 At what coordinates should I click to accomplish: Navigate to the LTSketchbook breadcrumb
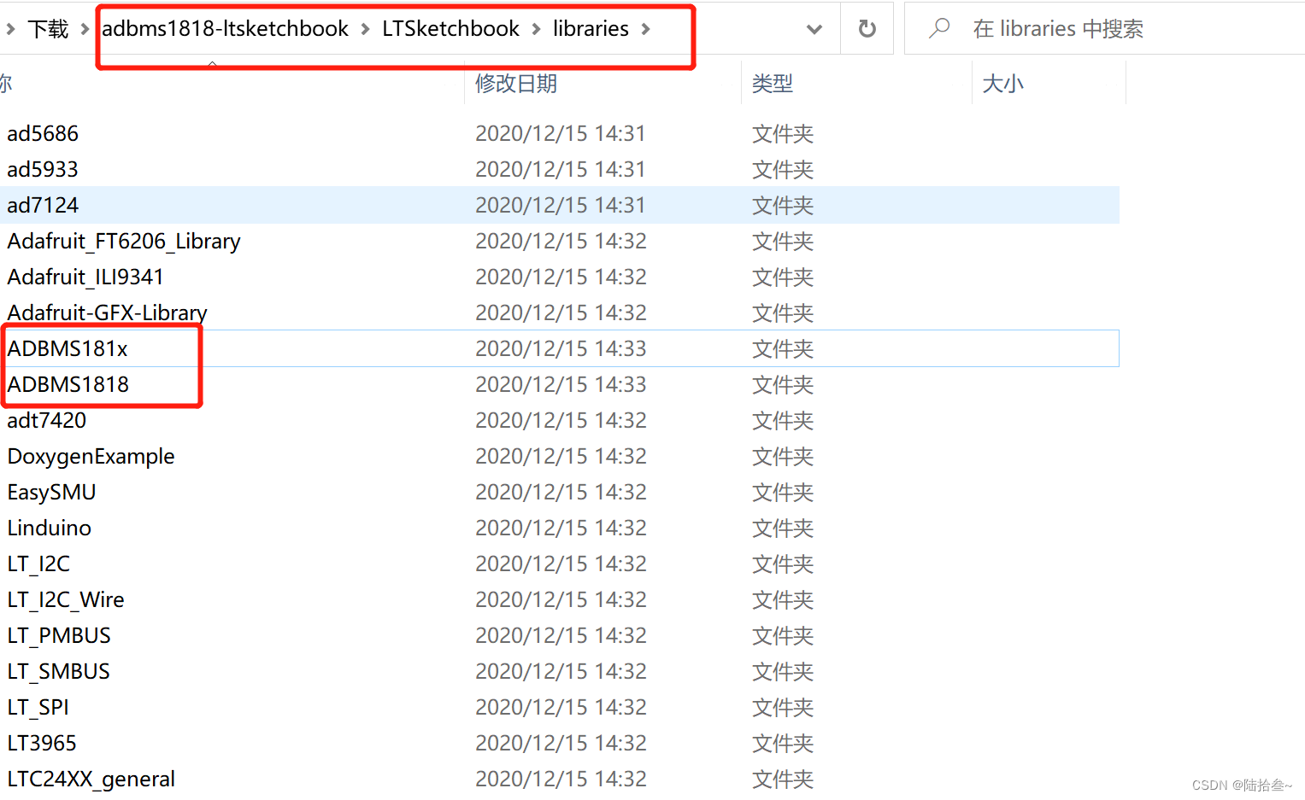click(450, 28)
